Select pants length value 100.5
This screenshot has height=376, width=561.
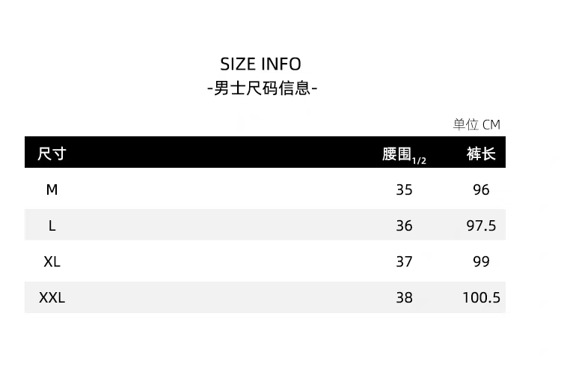pos(481,297)
